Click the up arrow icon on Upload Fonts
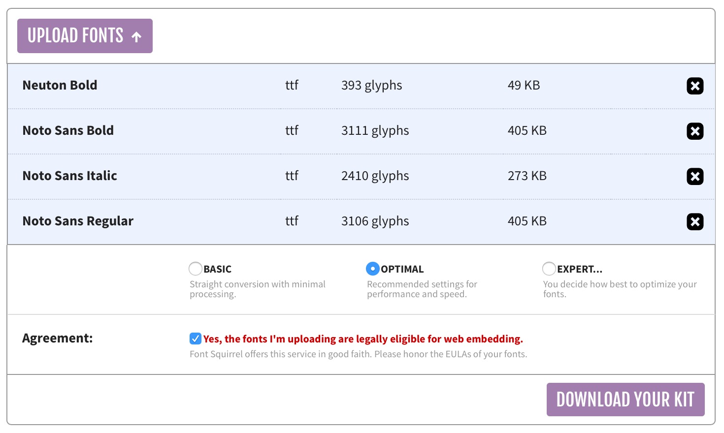Screen dimensions: 724x433 pyautogui.click(x=136, y=36)
